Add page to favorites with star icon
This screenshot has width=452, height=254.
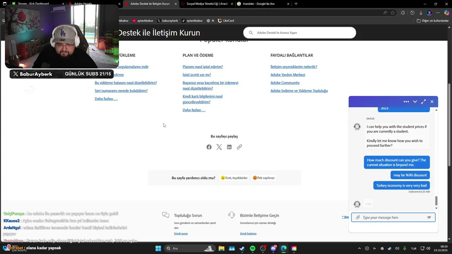[393, 13]
